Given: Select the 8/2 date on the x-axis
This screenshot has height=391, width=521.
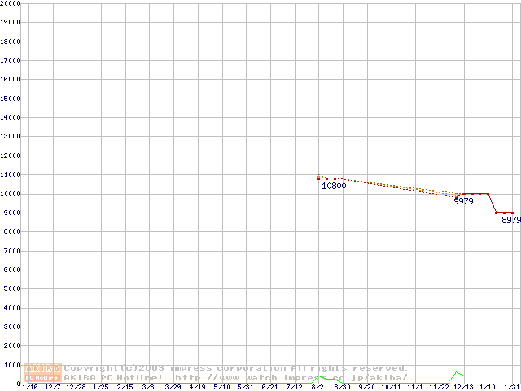Looking at the screenshot, I should click(318, 387).
